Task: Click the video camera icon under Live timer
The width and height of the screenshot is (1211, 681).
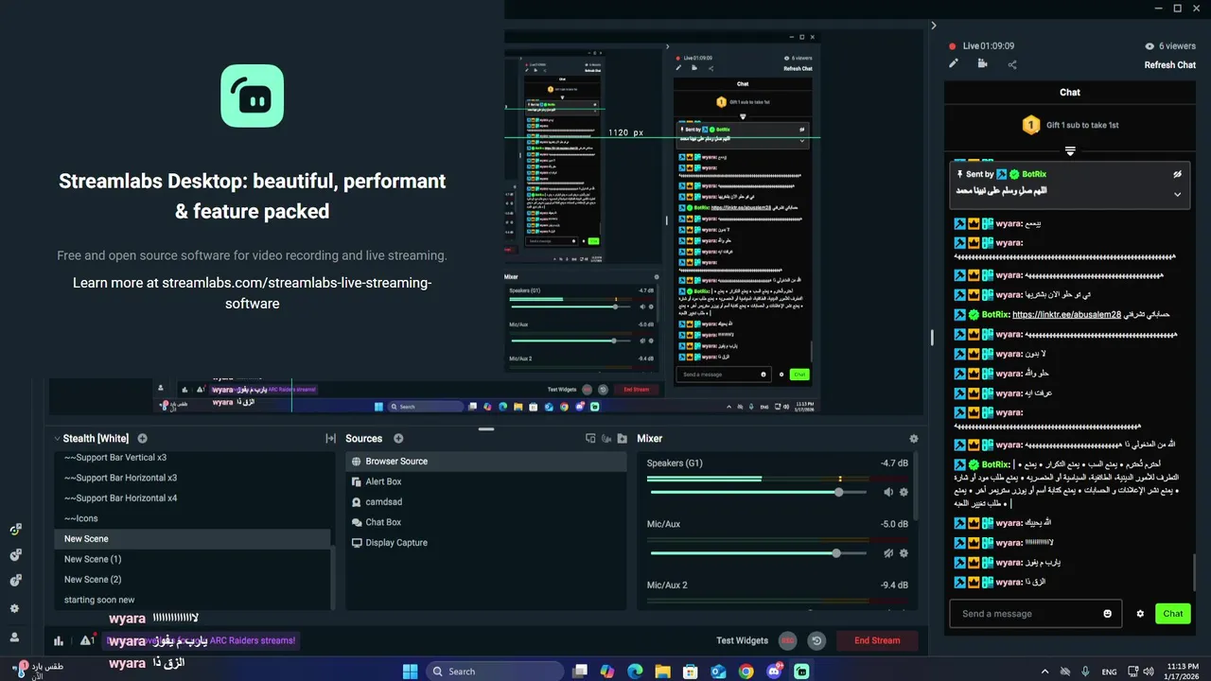Action: click(x=983, y=64)
